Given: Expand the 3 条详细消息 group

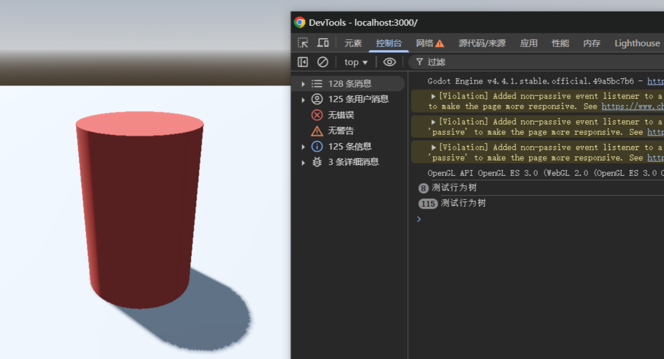Looking at the screenshot, I should click(x=303, y=163).
